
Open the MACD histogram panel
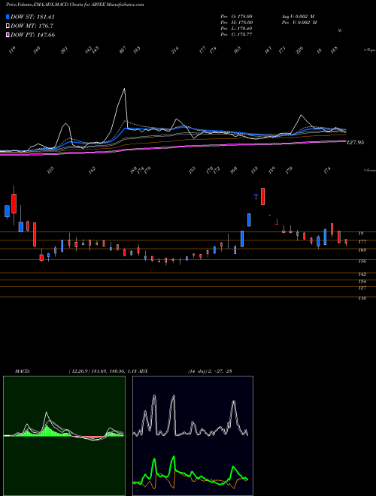coord(64,436)
